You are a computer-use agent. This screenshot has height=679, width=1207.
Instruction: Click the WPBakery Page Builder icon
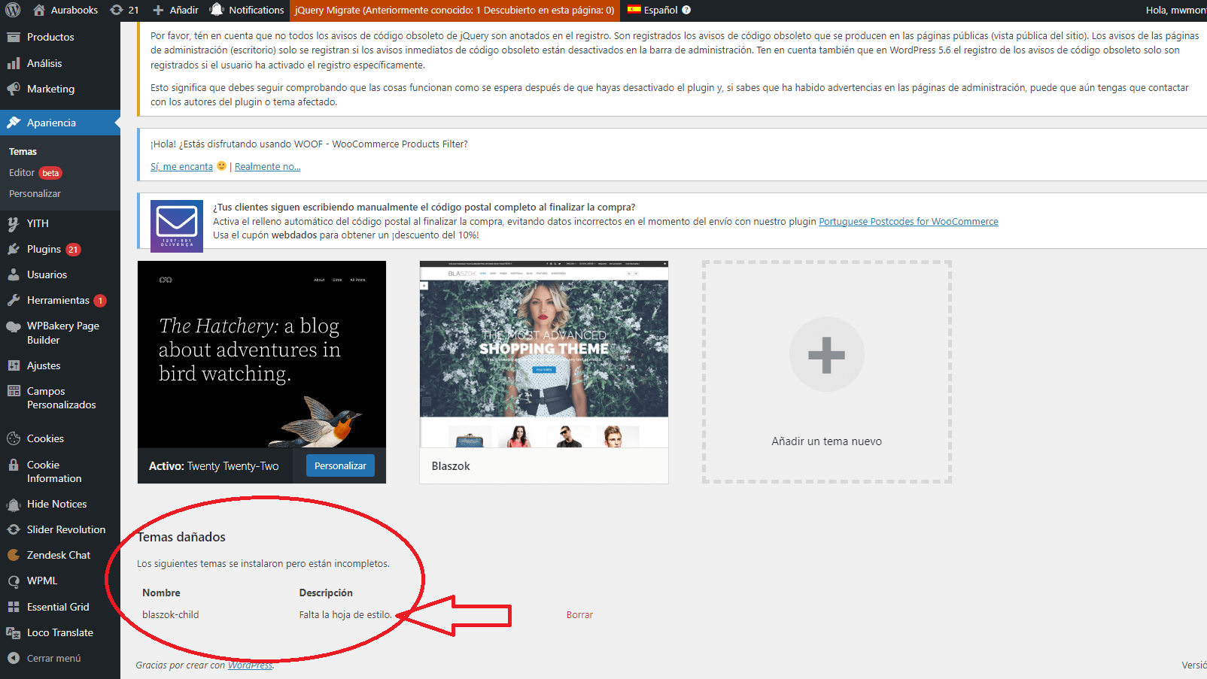pos(14,326)
